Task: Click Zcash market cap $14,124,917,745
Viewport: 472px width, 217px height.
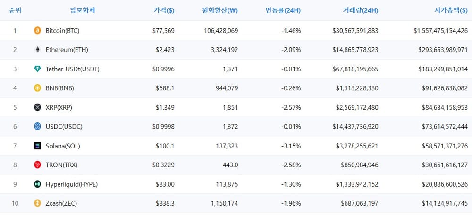Action: point(445,203)
